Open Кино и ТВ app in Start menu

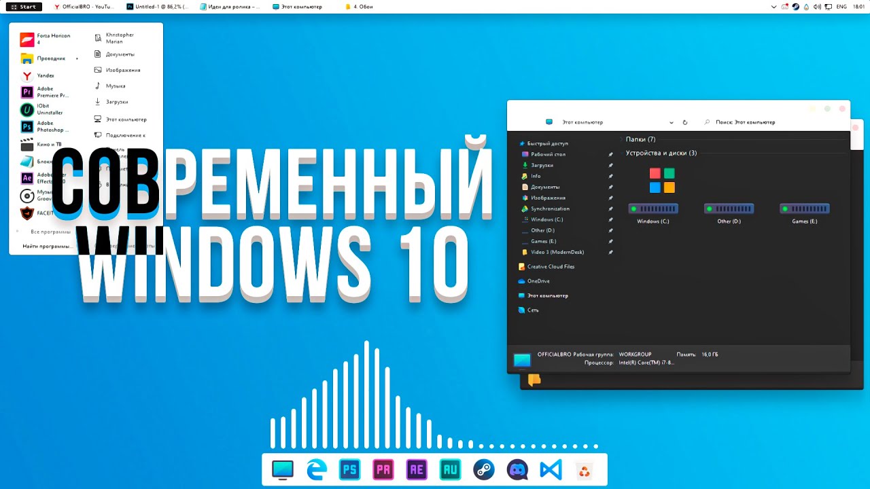42,145
